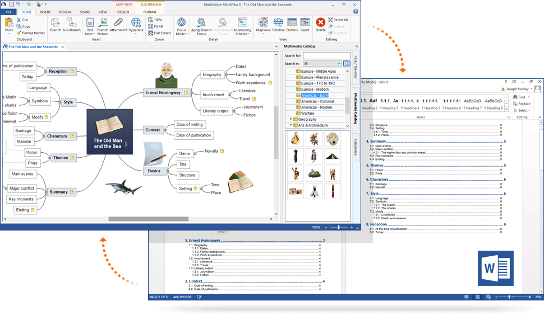Switch to the INSERT ribbon tab
This screenshot has width=544, height=315.
point(45,12)
